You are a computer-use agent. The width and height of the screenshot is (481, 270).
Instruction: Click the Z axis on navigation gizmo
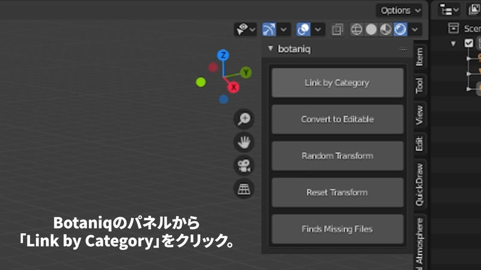click(223, 55)
